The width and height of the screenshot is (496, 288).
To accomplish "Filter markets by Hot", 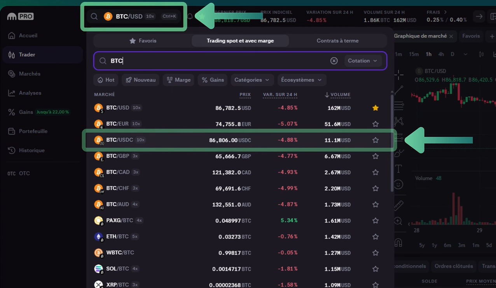I will coord(106,80).
